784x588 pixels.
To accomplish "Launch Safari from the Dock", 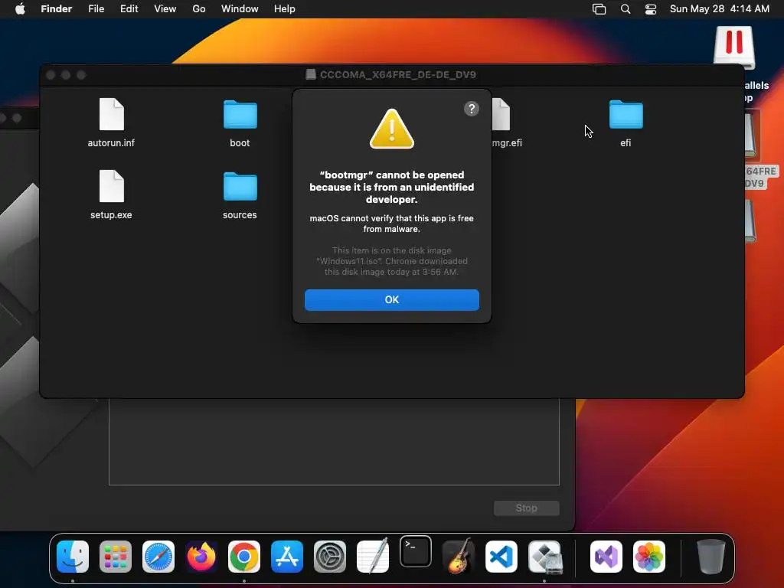I will click(158, 557).
